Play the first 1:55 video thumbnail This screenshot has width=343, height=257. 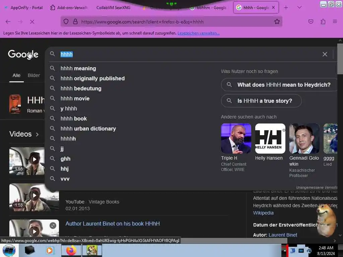coord(27,161)
